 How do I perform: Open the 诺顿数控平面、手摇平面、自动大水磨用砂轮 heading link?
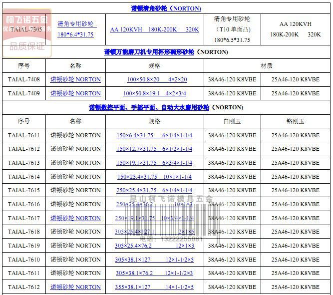point(149,107)
